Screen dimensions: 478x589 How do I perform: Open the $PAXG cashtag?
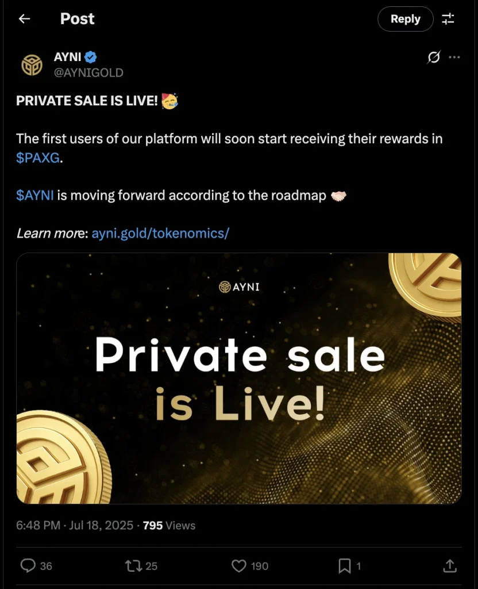(x=38, y=158)
